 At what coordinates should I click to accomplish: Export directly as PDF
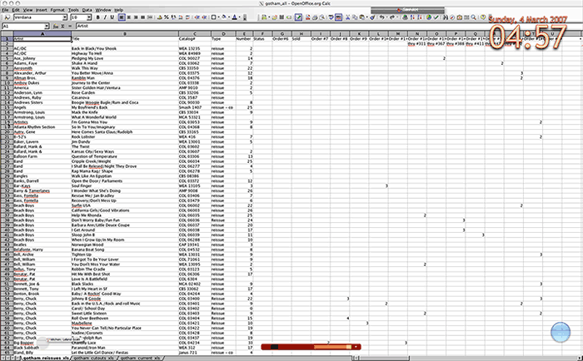pyautogui.click(x=308, y=17)
